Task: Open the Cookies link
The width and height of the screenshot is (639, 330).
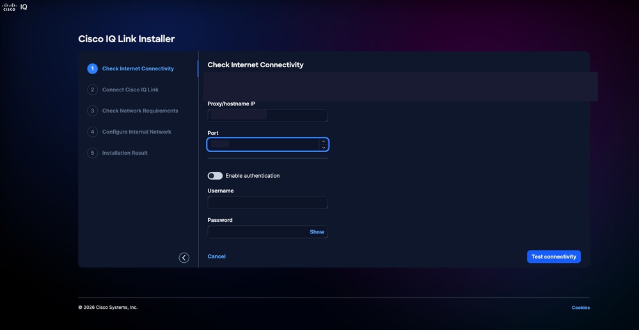Action: pyautogui.click(x=580, y=308)
